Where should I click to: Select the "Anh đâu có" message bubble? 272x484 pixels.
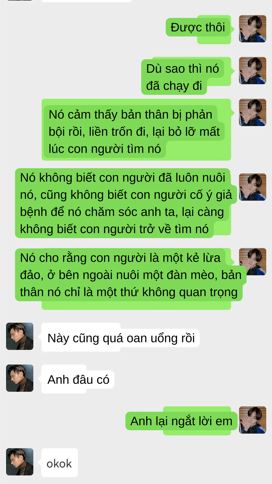click(x=78, y=379)
